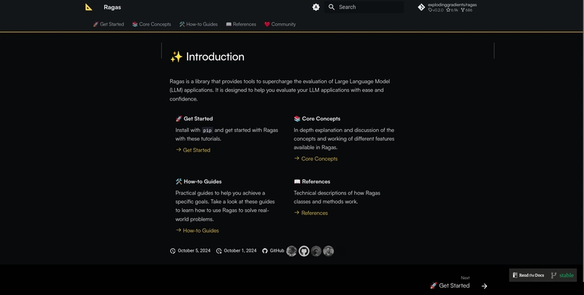Click the Ragas logo icon
This screenshot has width=584, height=295.
pos(88,7)
